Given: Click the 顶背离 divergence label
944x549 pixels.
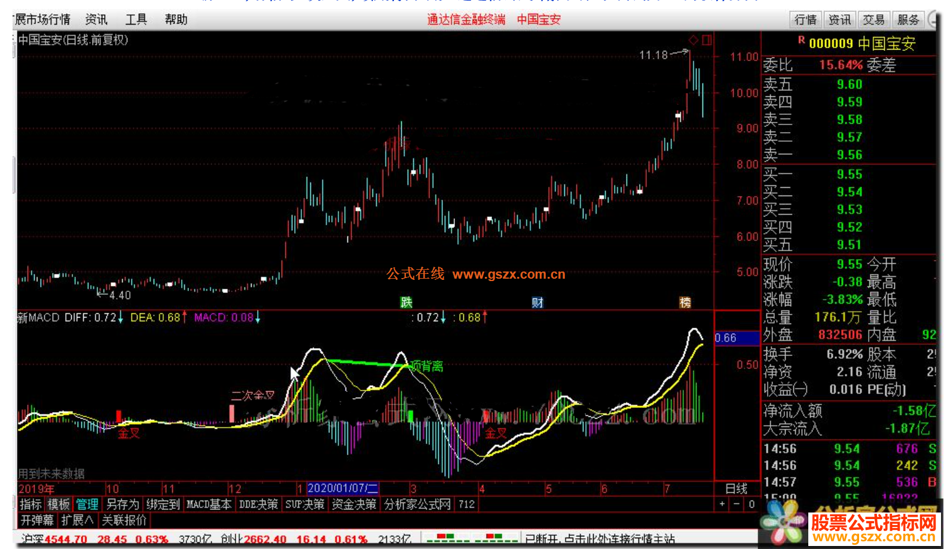Looking at the screenshot, I should pos(427,366).
